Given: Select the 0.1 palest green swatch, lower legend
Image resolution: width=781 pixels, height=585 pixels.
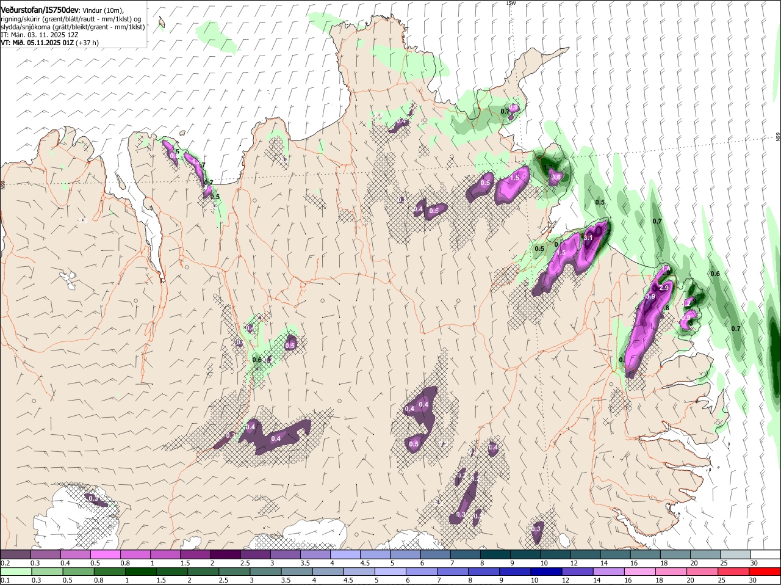Looking at the screenshot, I should [16, 572].
